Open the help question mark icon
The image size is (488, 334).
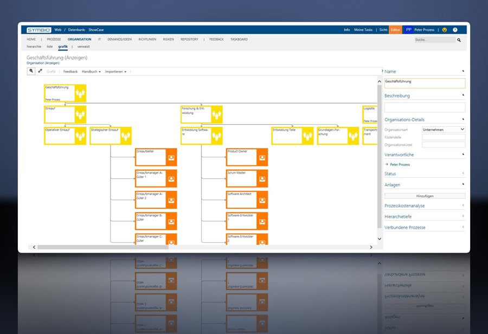point(455,30)
